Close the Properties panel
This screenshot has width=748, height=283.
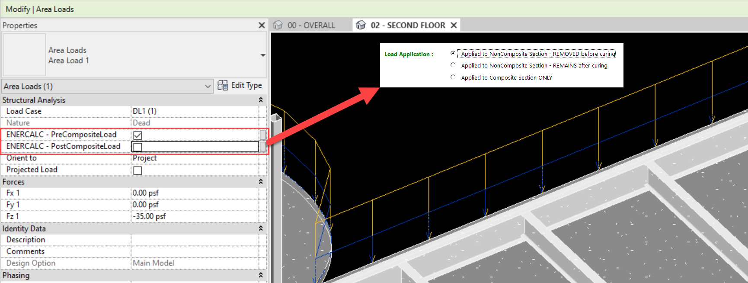[x=262, y=26]
